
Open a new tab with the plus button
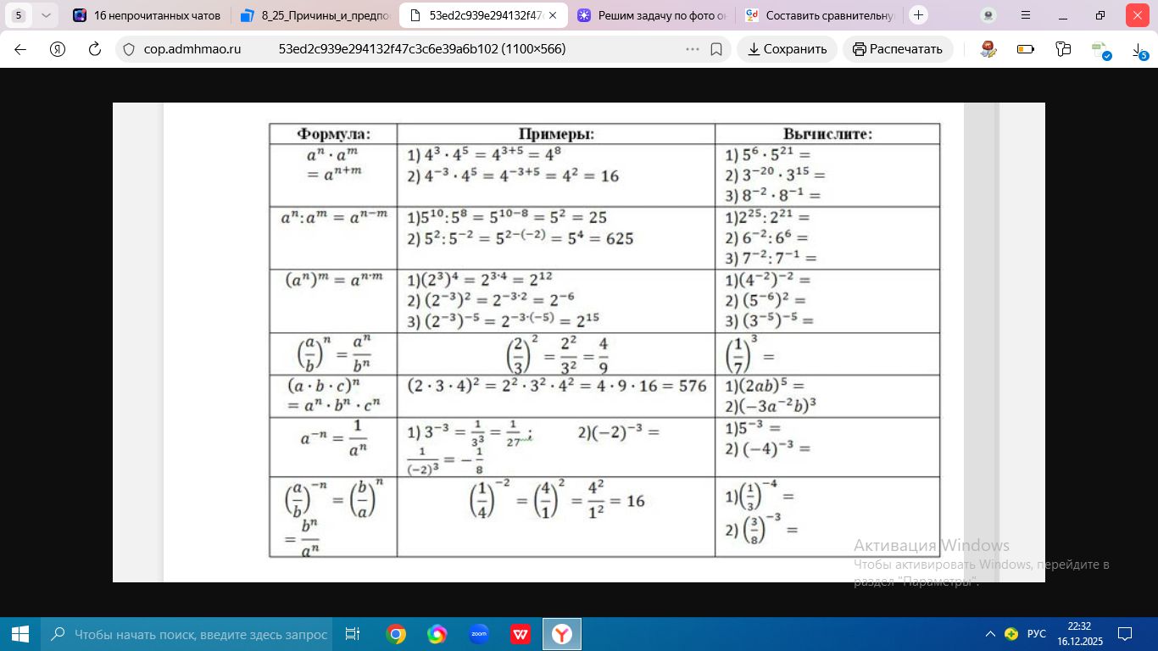click(x=918, y=15)
